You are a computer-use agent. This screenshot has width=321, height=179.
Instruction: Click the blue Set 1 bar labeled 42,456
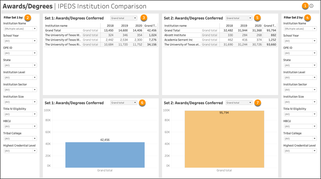105,155
